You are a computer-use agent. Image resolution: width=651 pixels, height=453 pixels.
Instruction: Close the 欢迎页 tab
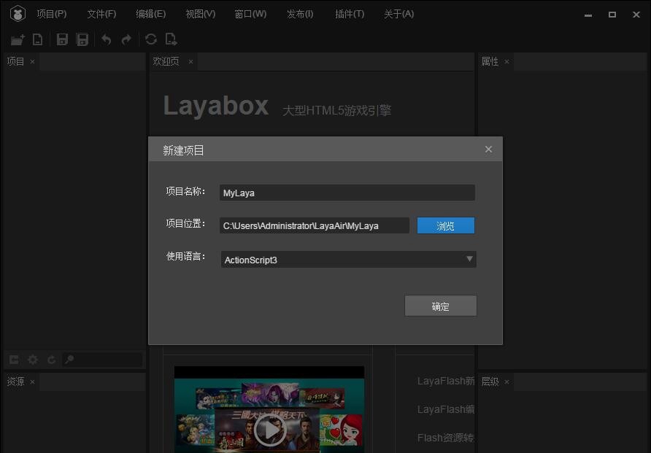(x=190, y=62)
